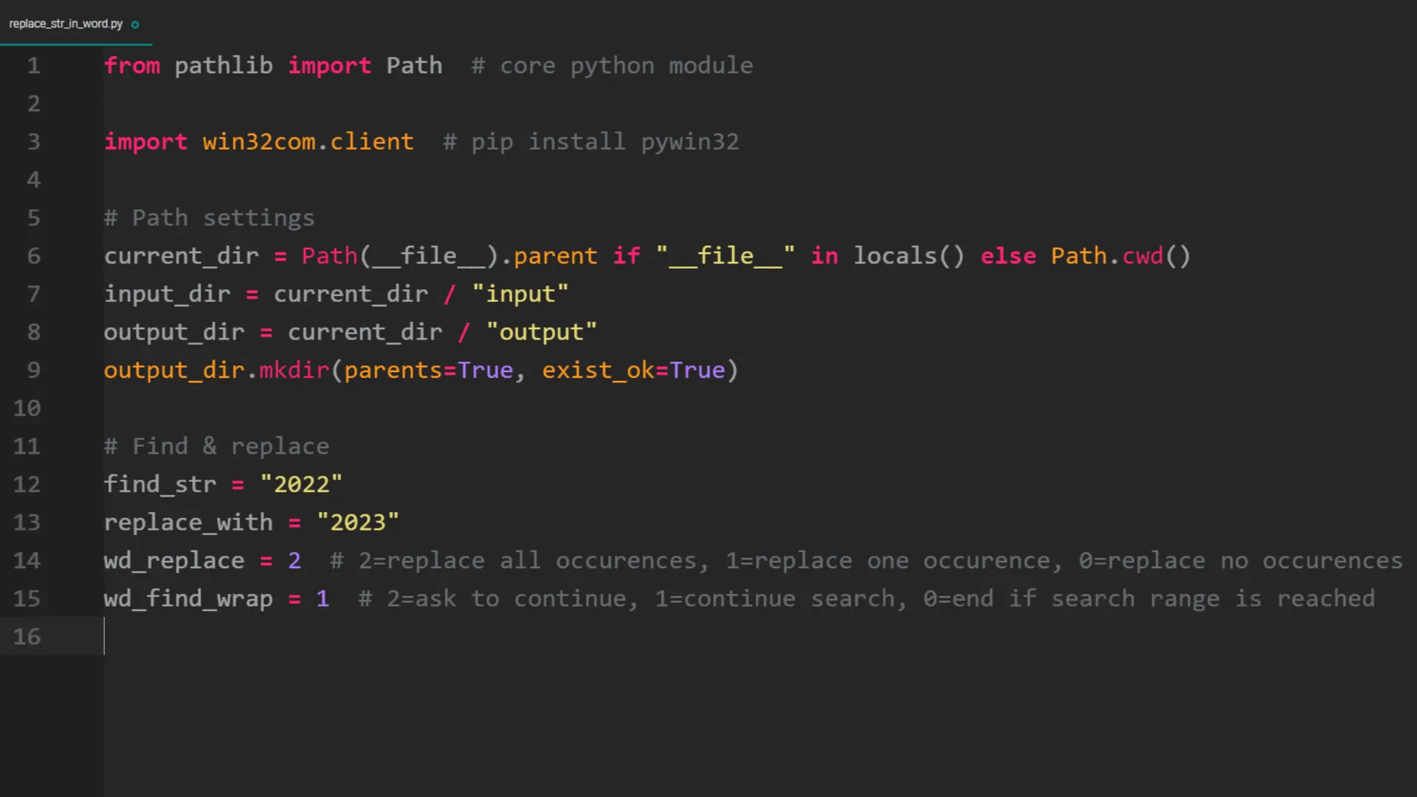Click line number 6 gutter
This screenshot has width=1417, height=797.
pyautogui.click(x=33, y=256)
